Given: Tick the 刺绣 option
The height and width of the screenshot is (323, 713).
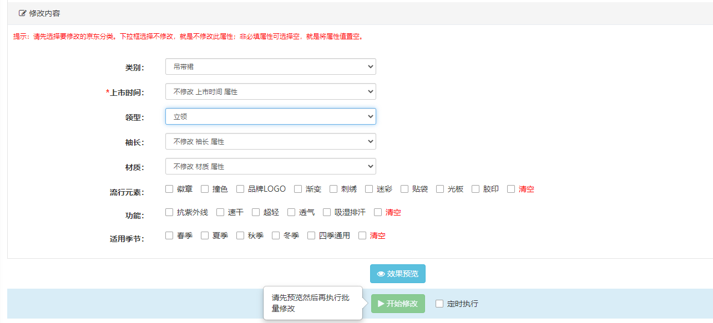Looking at the screenshot, I should click(333, 189).
